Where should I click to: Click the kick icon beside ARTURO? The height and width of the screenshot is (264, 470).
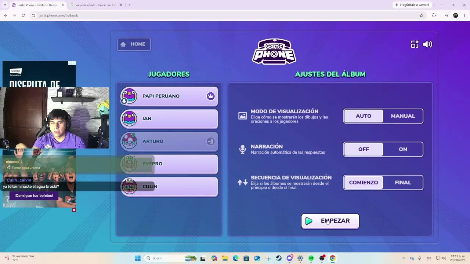pos(210,141)
